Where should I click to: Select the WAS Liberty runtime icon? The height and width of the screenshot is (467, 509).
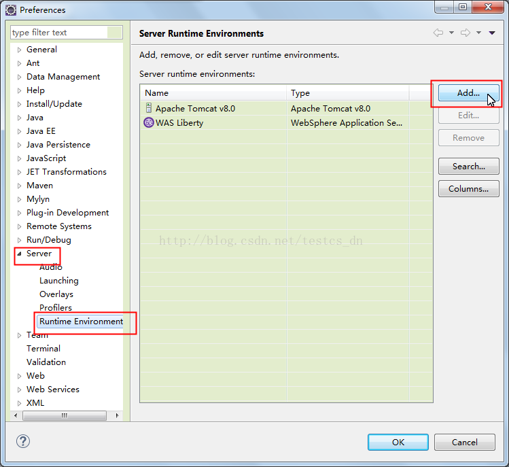click(x=149, y=123)
